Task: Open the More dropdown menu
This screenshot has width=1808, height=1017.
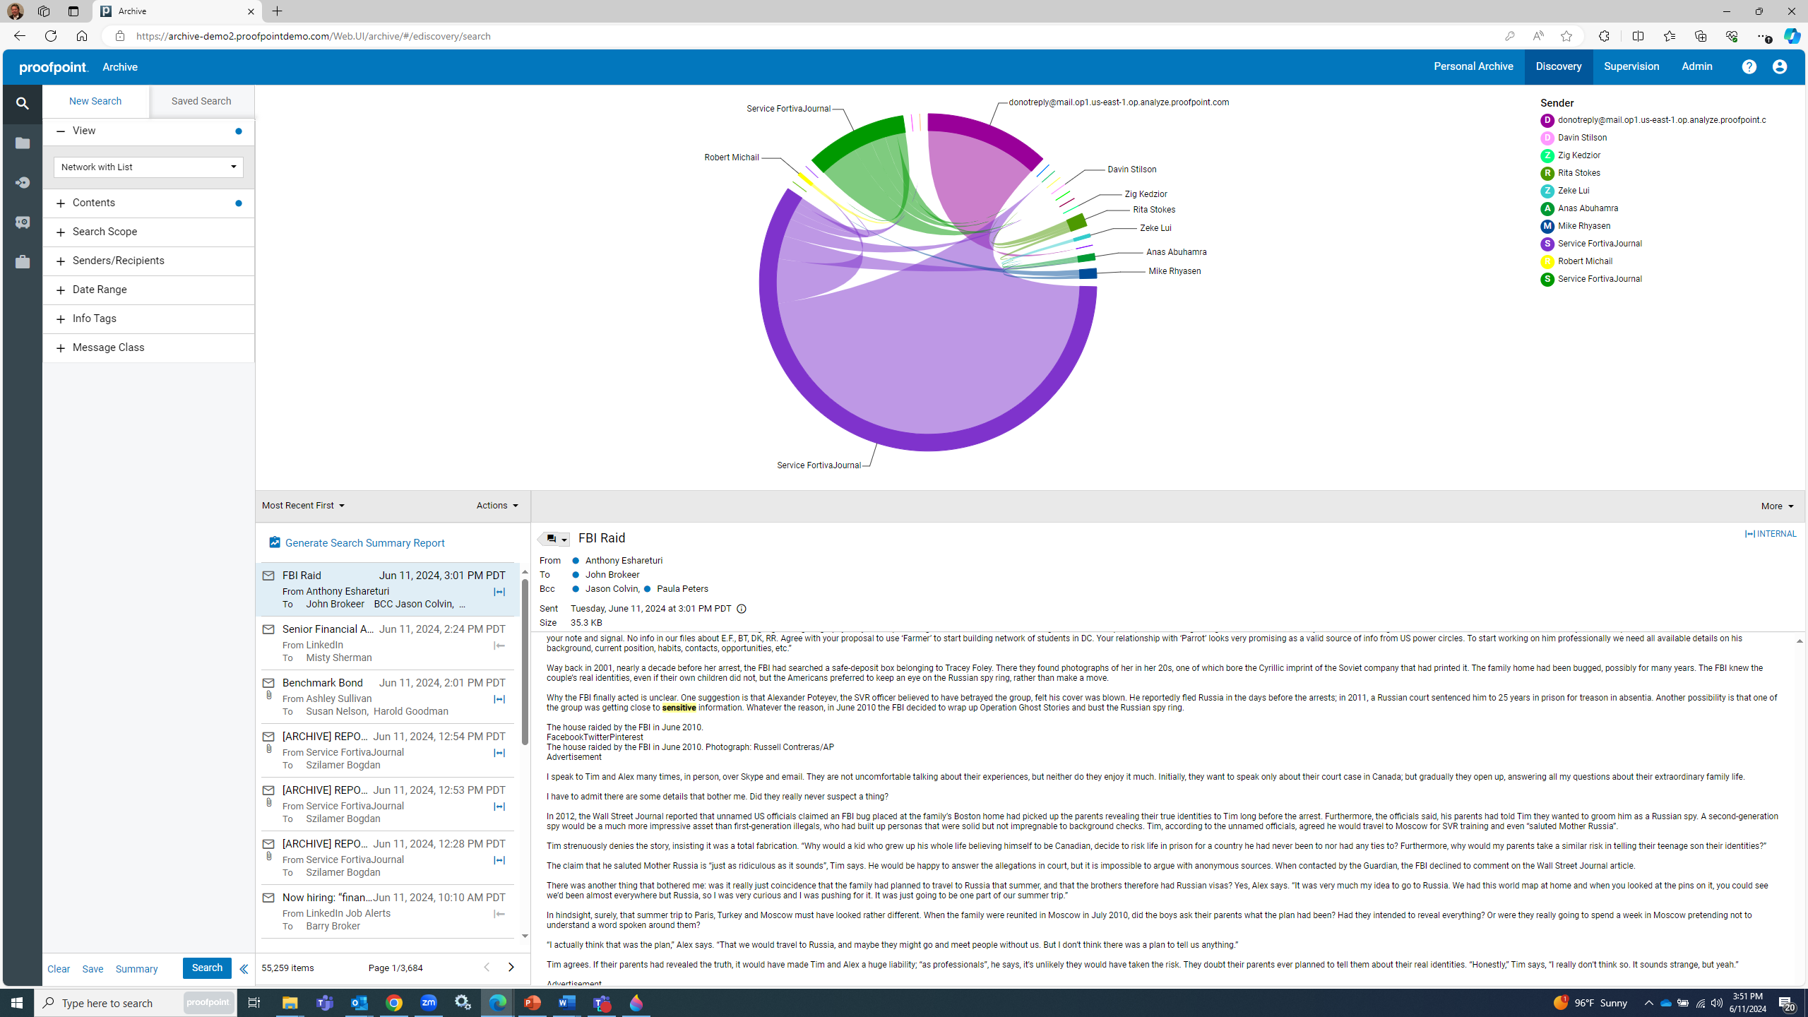Action: 1777,506
